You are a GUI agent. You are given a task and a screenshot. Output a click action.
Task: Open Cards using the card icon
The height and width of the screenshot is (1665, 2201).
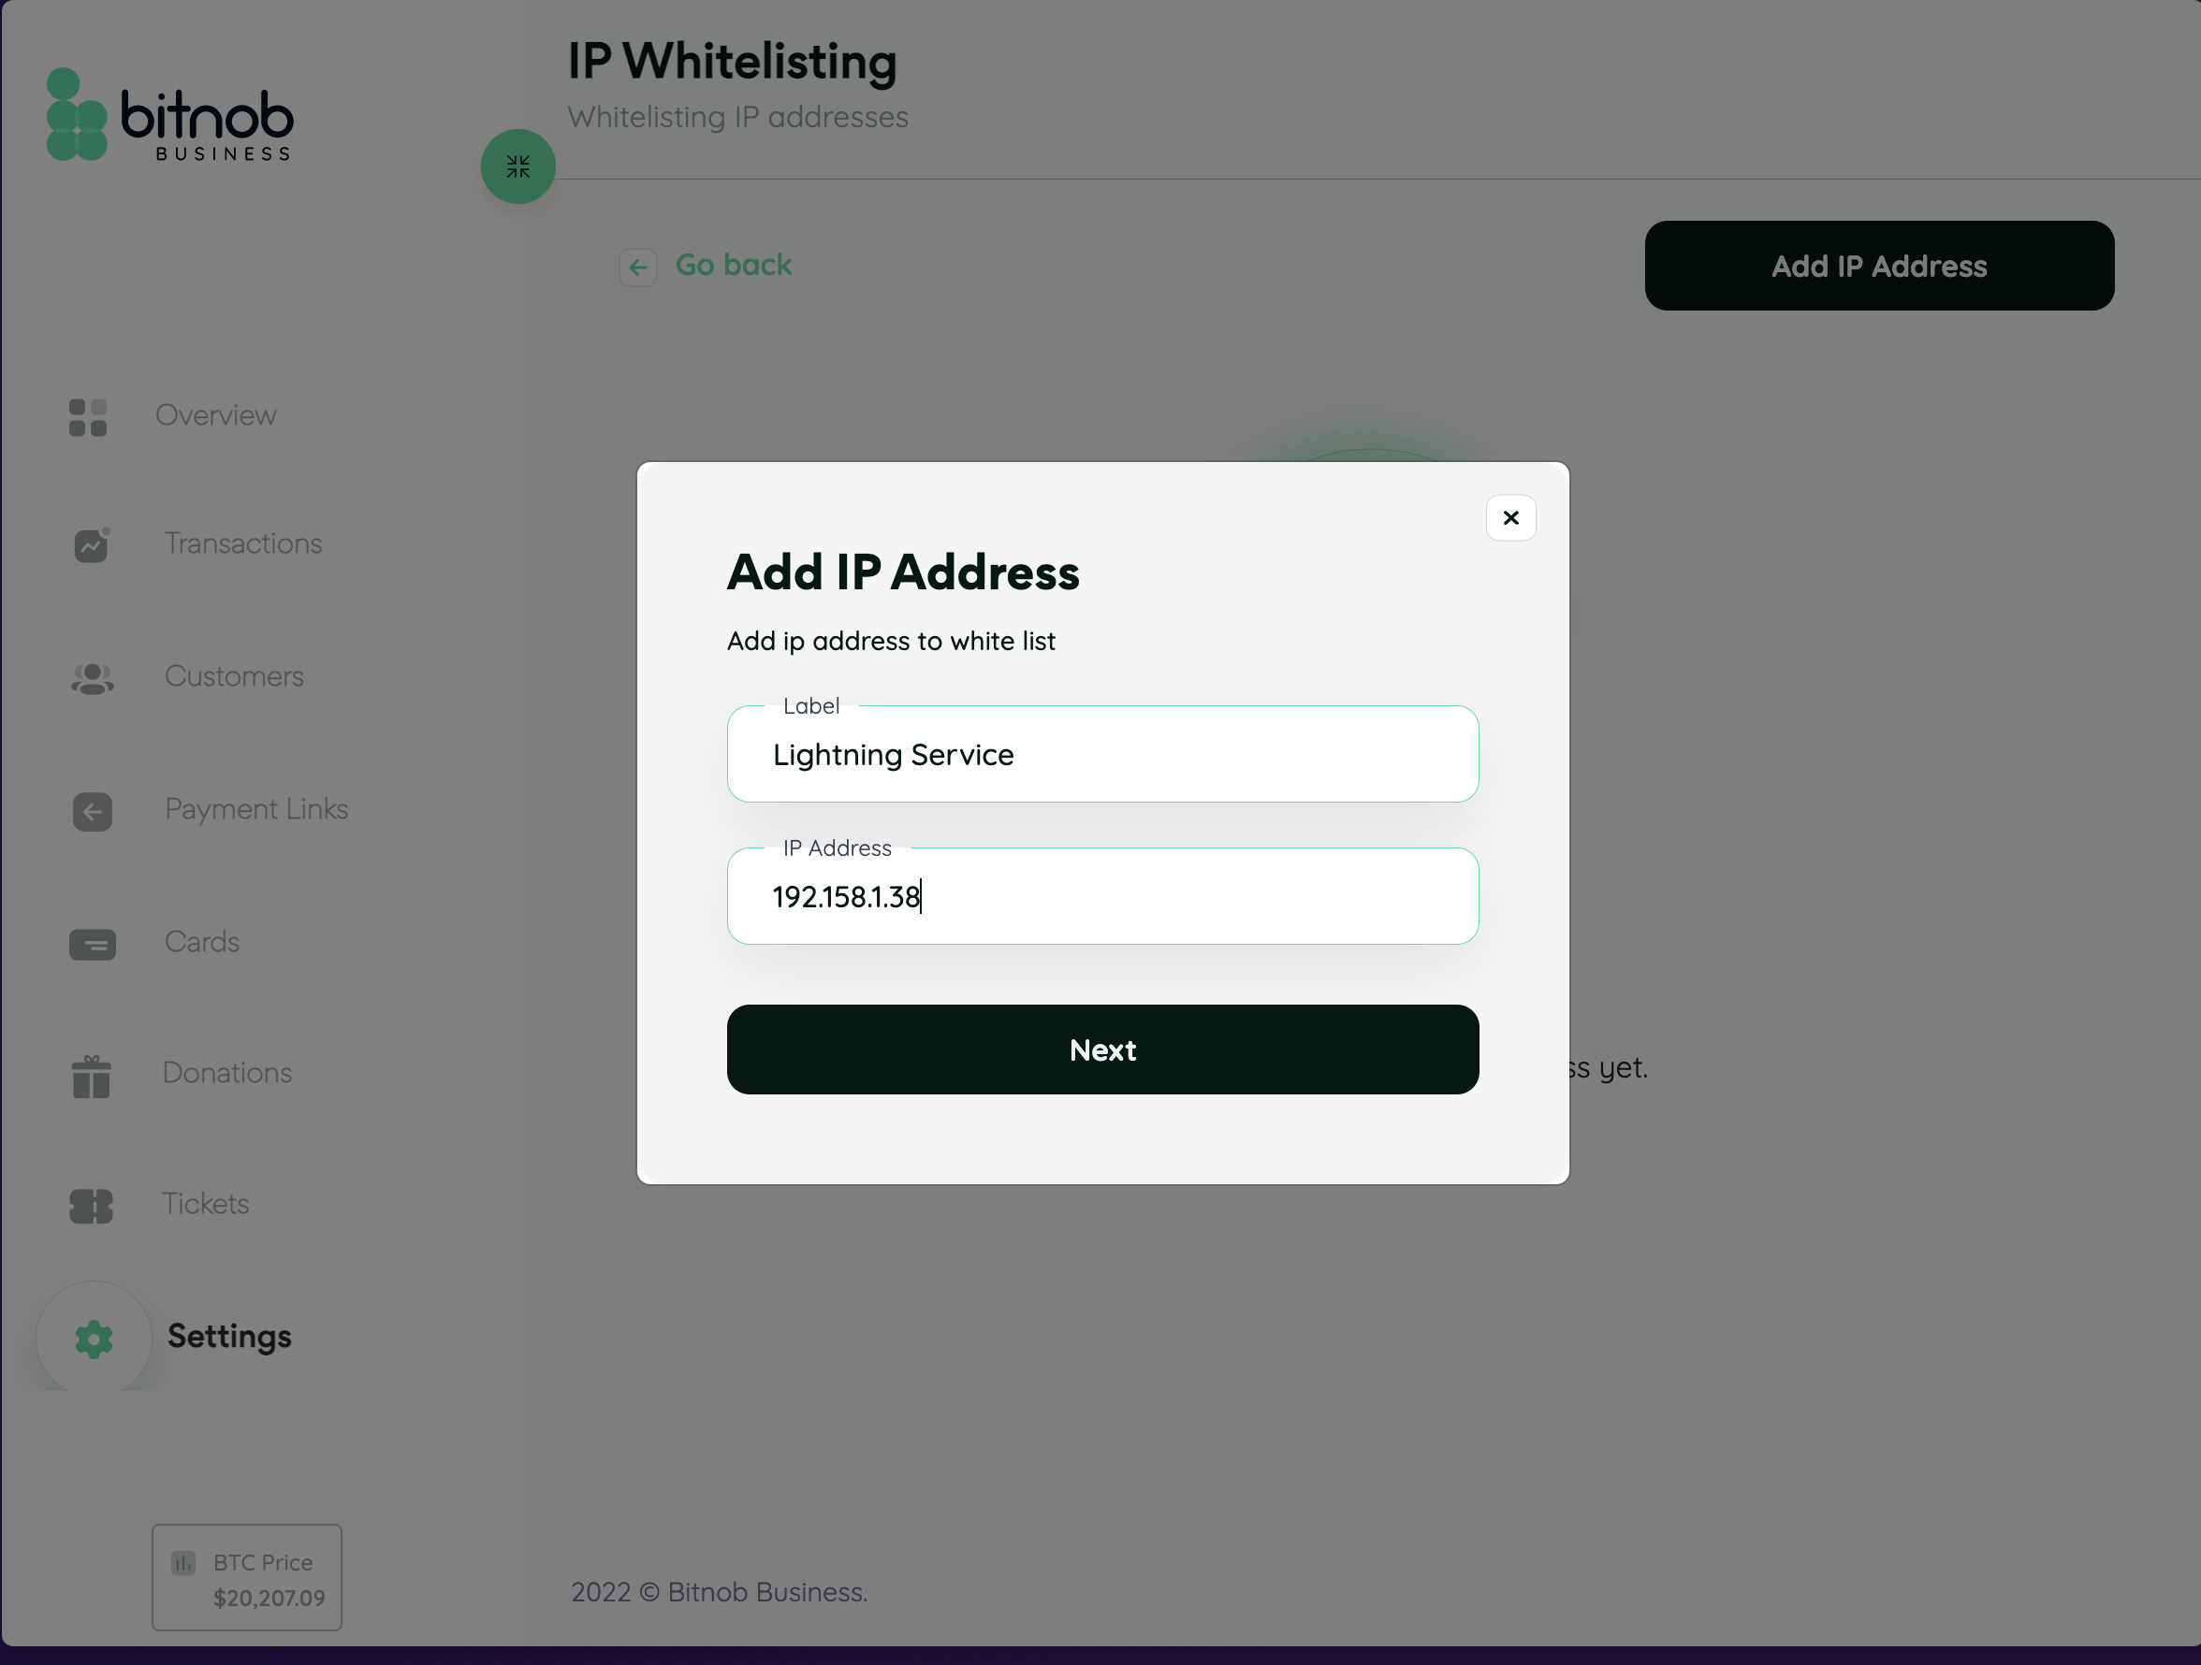pos(91,944)
